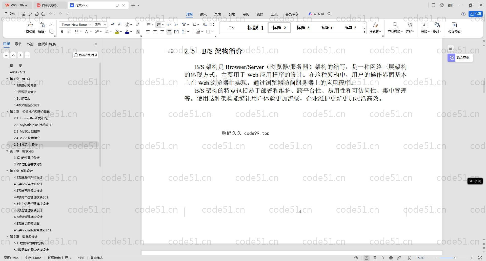The width and height of the screenshot is (486, 261).
Task: Click the Save icon in quick toolbar
Action: pos(23,14)
